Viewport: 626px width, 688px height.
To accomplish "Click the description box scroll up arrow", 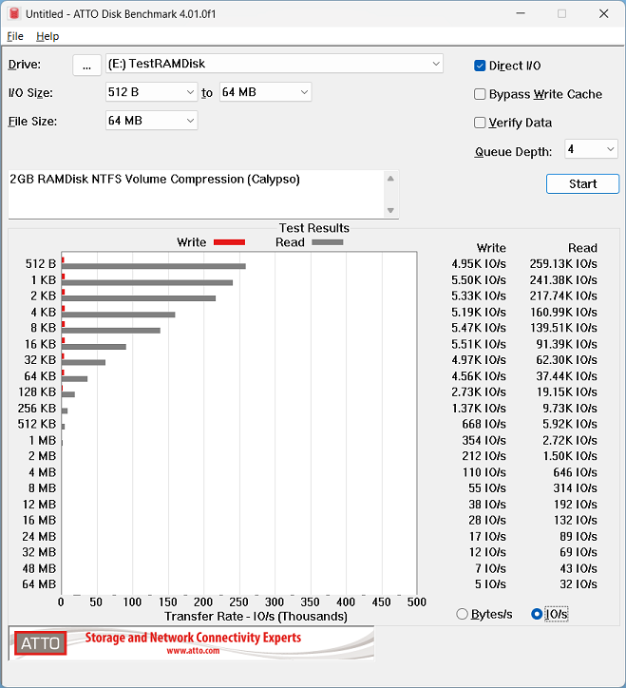I will tap(390, 179).
